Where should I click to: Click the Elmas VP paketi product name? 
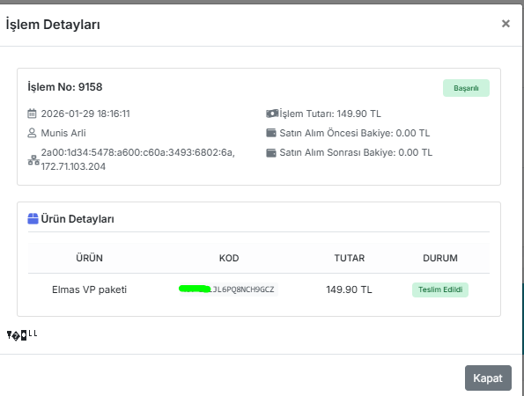(89, 290)
